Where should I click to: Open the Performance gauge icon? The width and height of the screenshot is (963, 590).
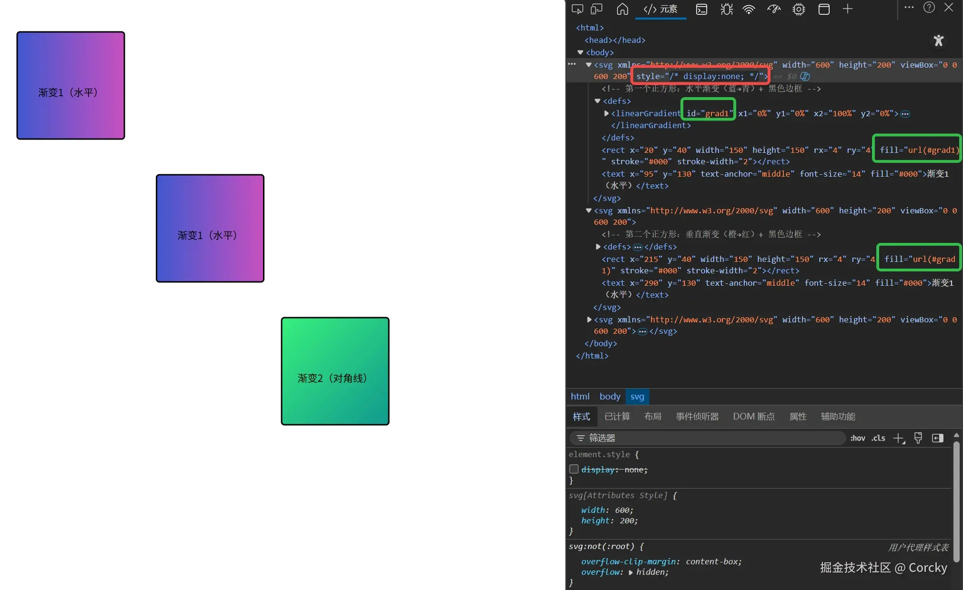click(x=774, y=9)
